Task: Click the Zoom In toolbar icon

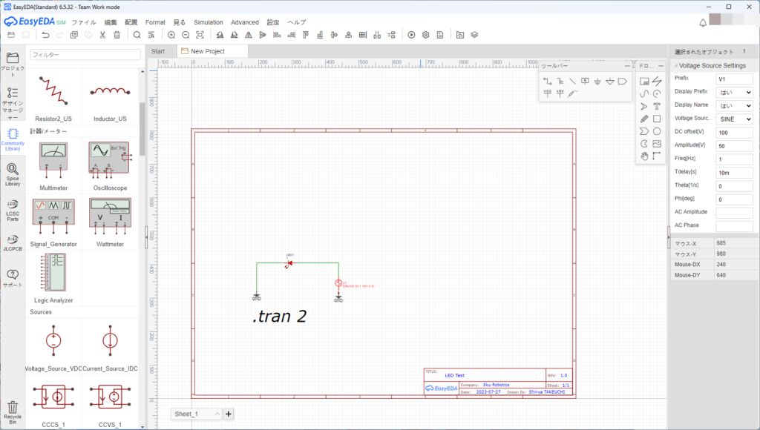Action: (171, 35)
